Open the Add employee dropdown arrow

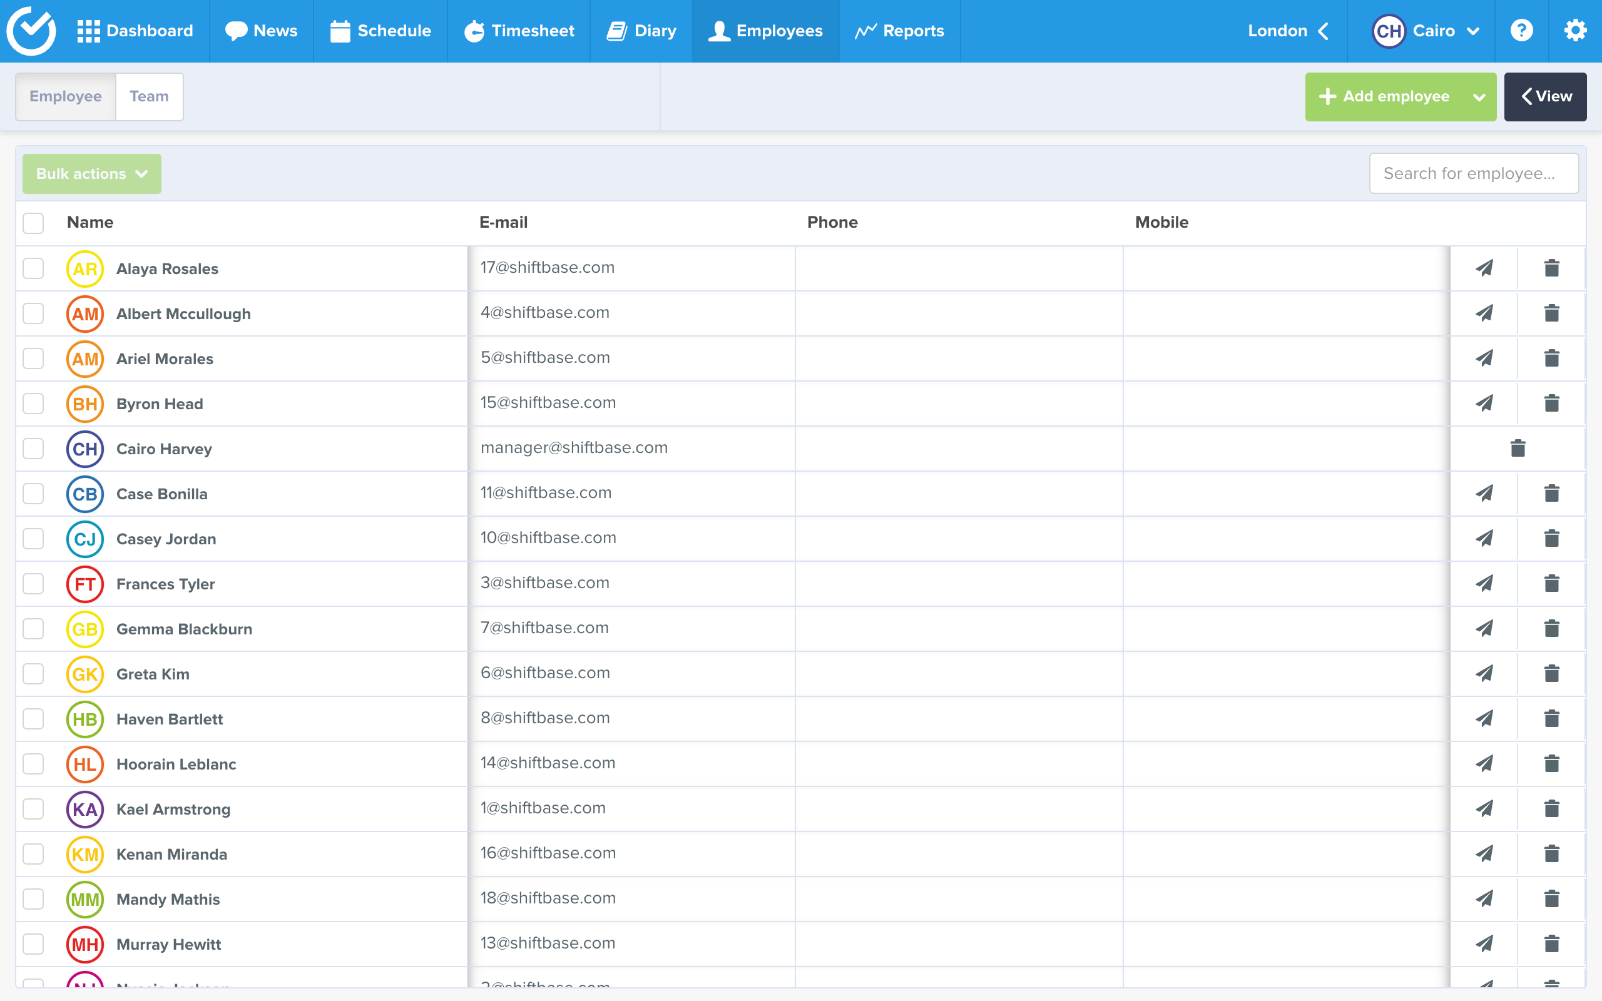1479,96
